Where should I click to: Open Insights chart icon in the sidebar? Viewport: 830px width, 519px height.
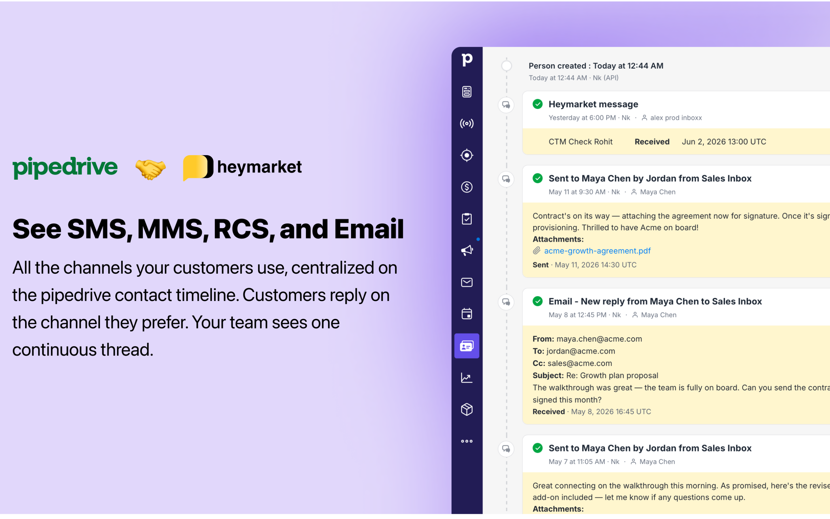tap(467, 378)
